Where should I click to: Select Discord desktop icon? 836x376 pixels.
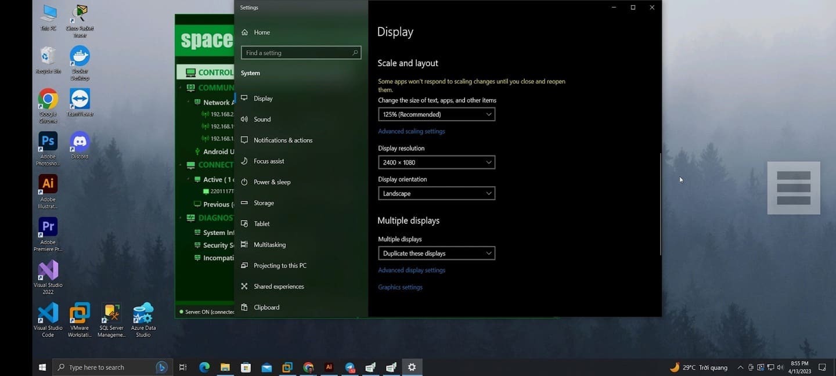pyautogui.click(x=80, y=145)
